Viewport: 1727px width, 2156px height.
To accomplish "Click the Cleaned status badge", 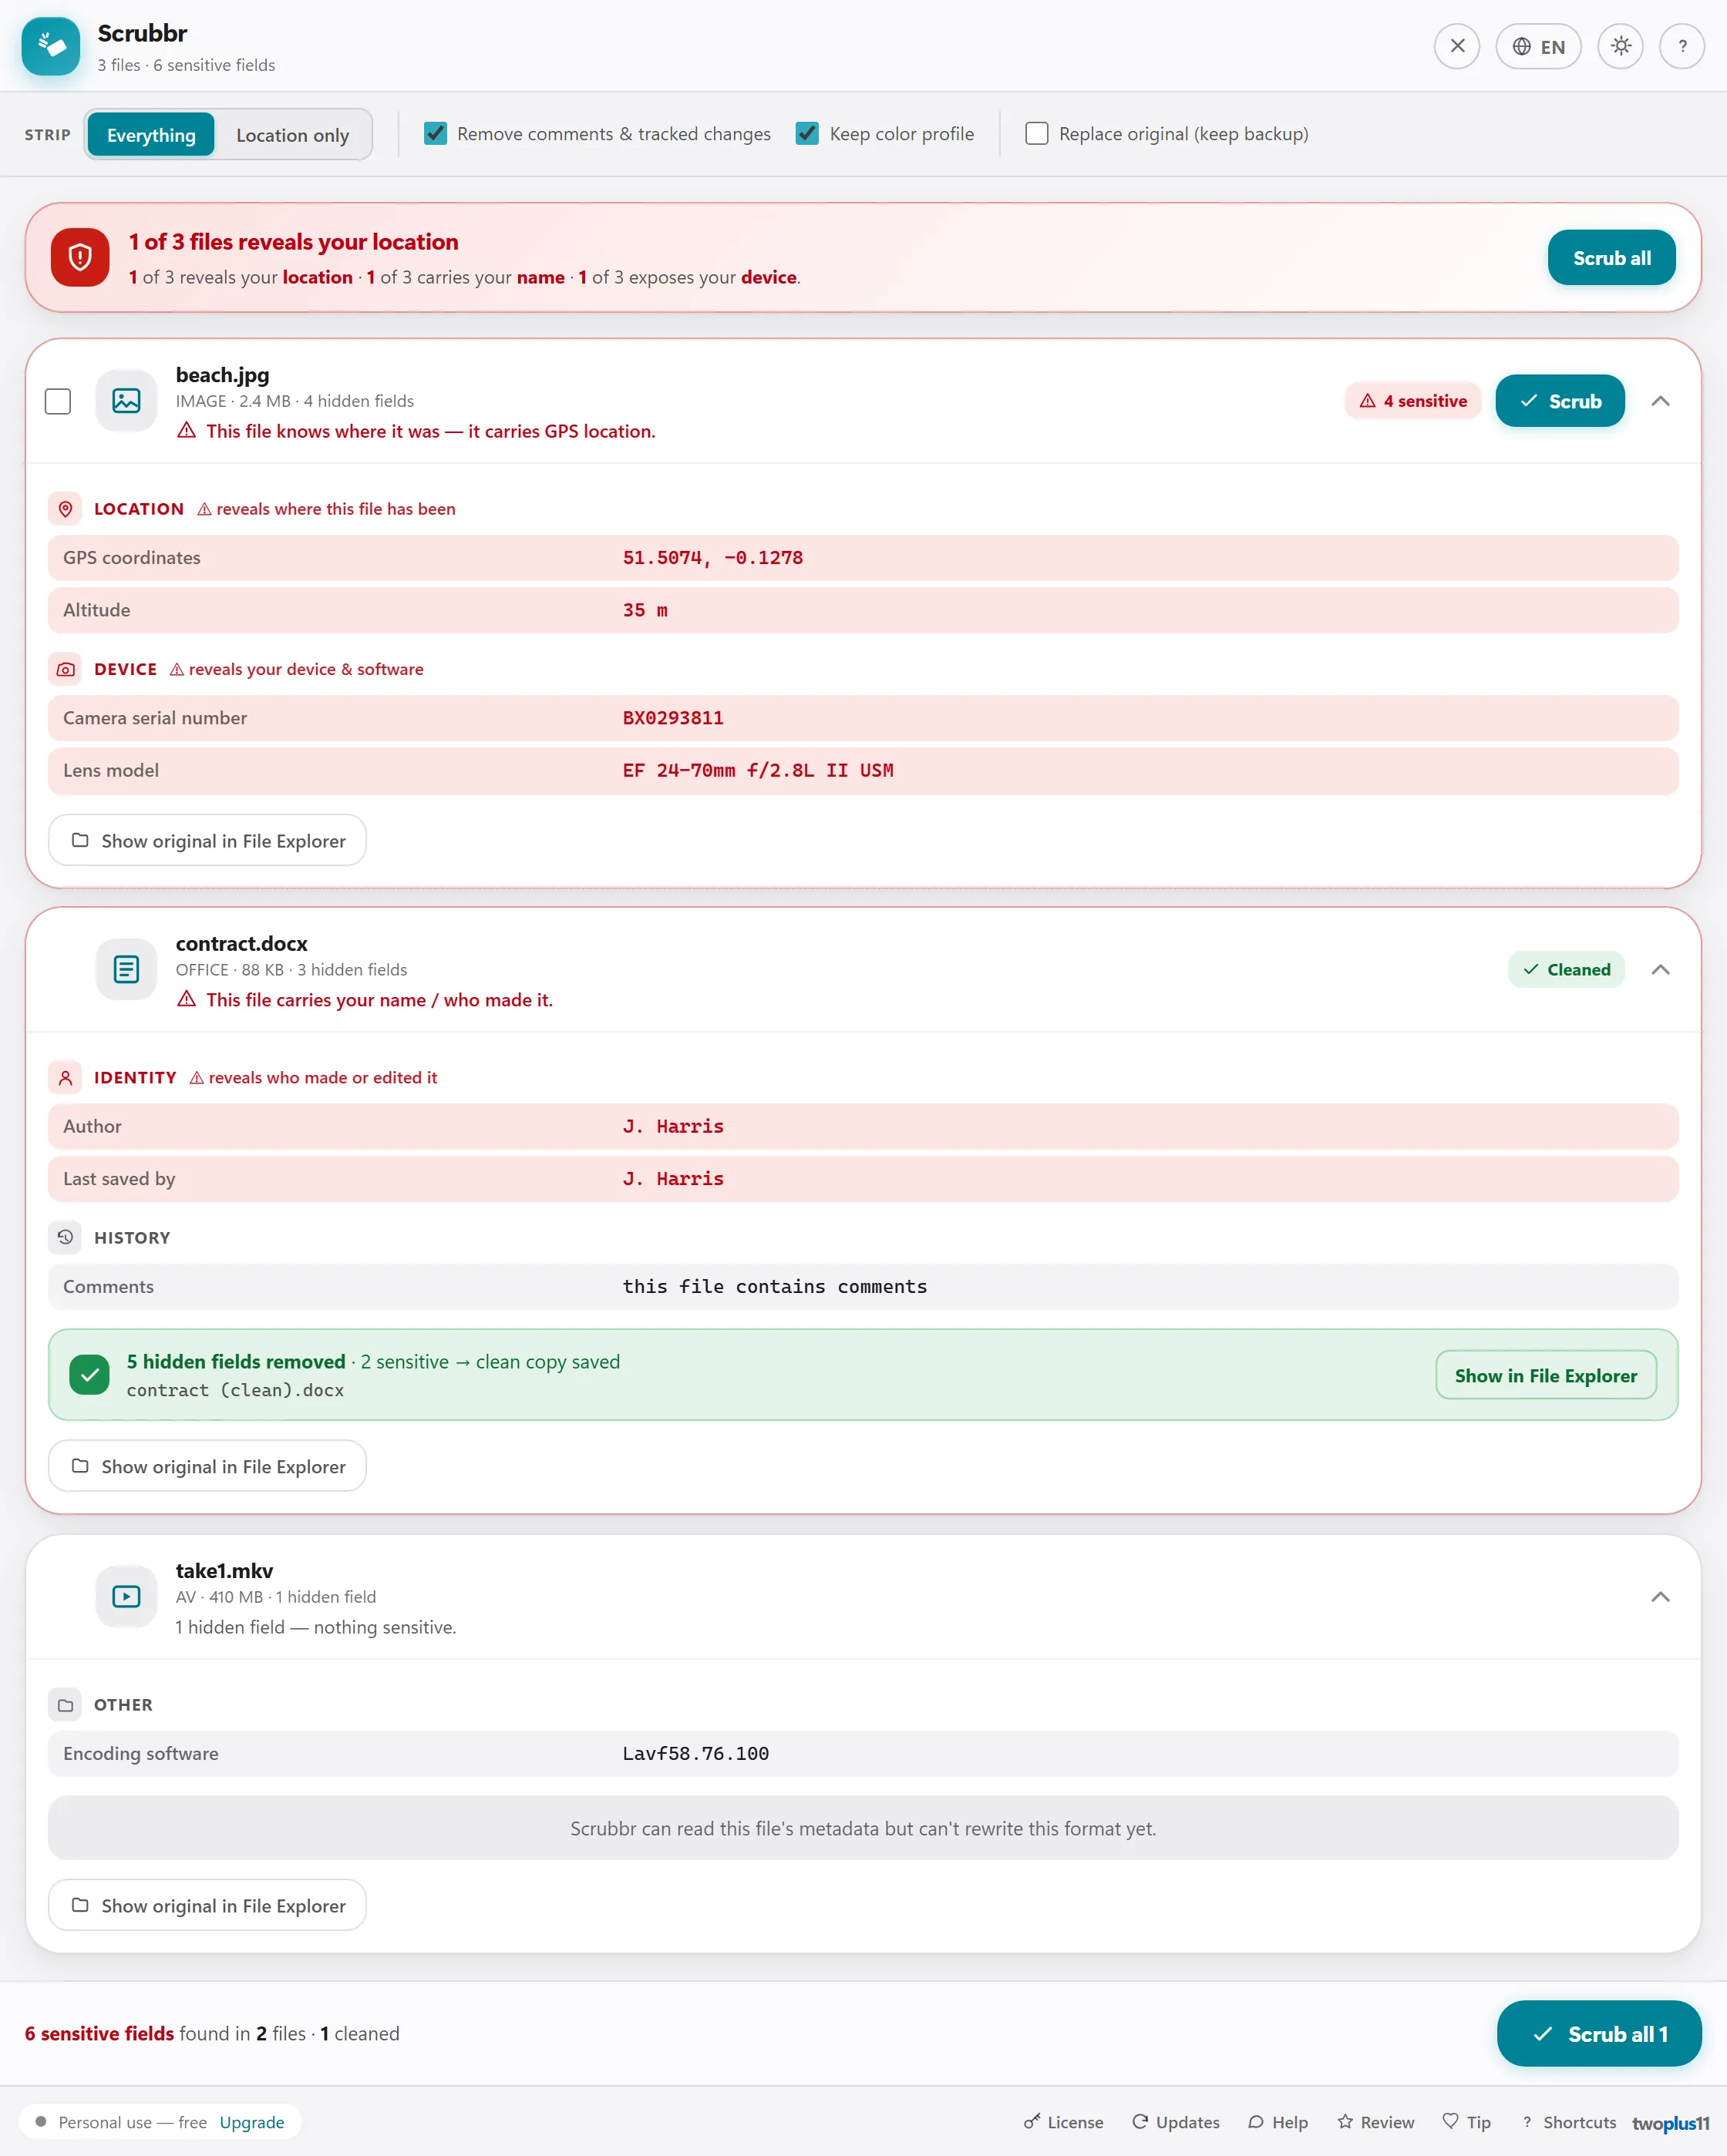I will click(x=1566, y=969).
